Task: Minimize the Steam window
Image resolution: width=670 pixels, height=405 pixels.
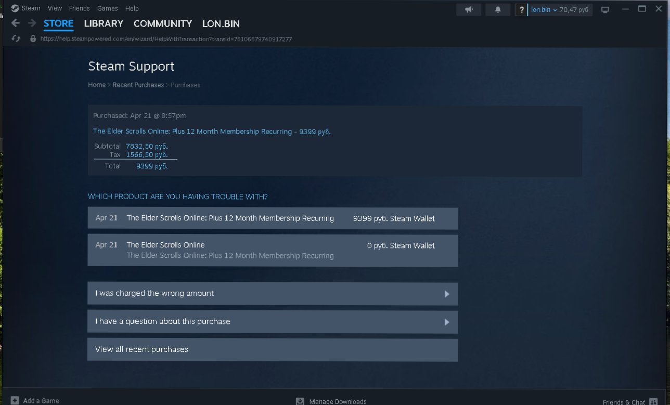Action: [625, 9]
